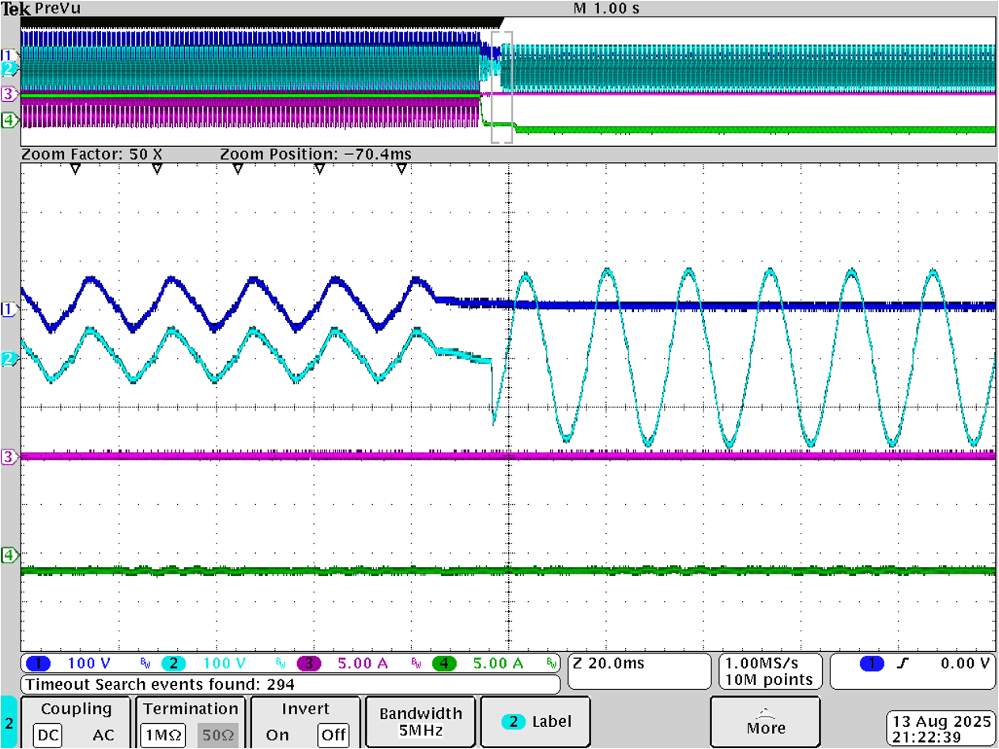Click channel 1 ground marker in zoom view
This screenshot has width=999, height=749.
tap(10, 309)
